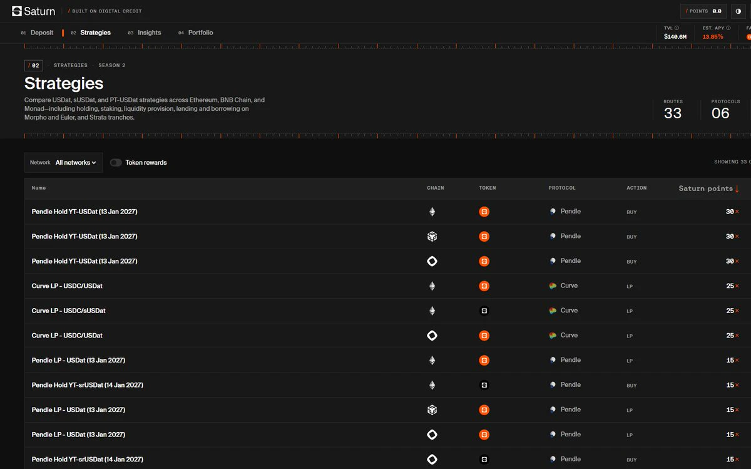Viewport: 751px width, 469px height.
Task: Click the Token column header
Action: pyautogui.click(x=488, y=188)
